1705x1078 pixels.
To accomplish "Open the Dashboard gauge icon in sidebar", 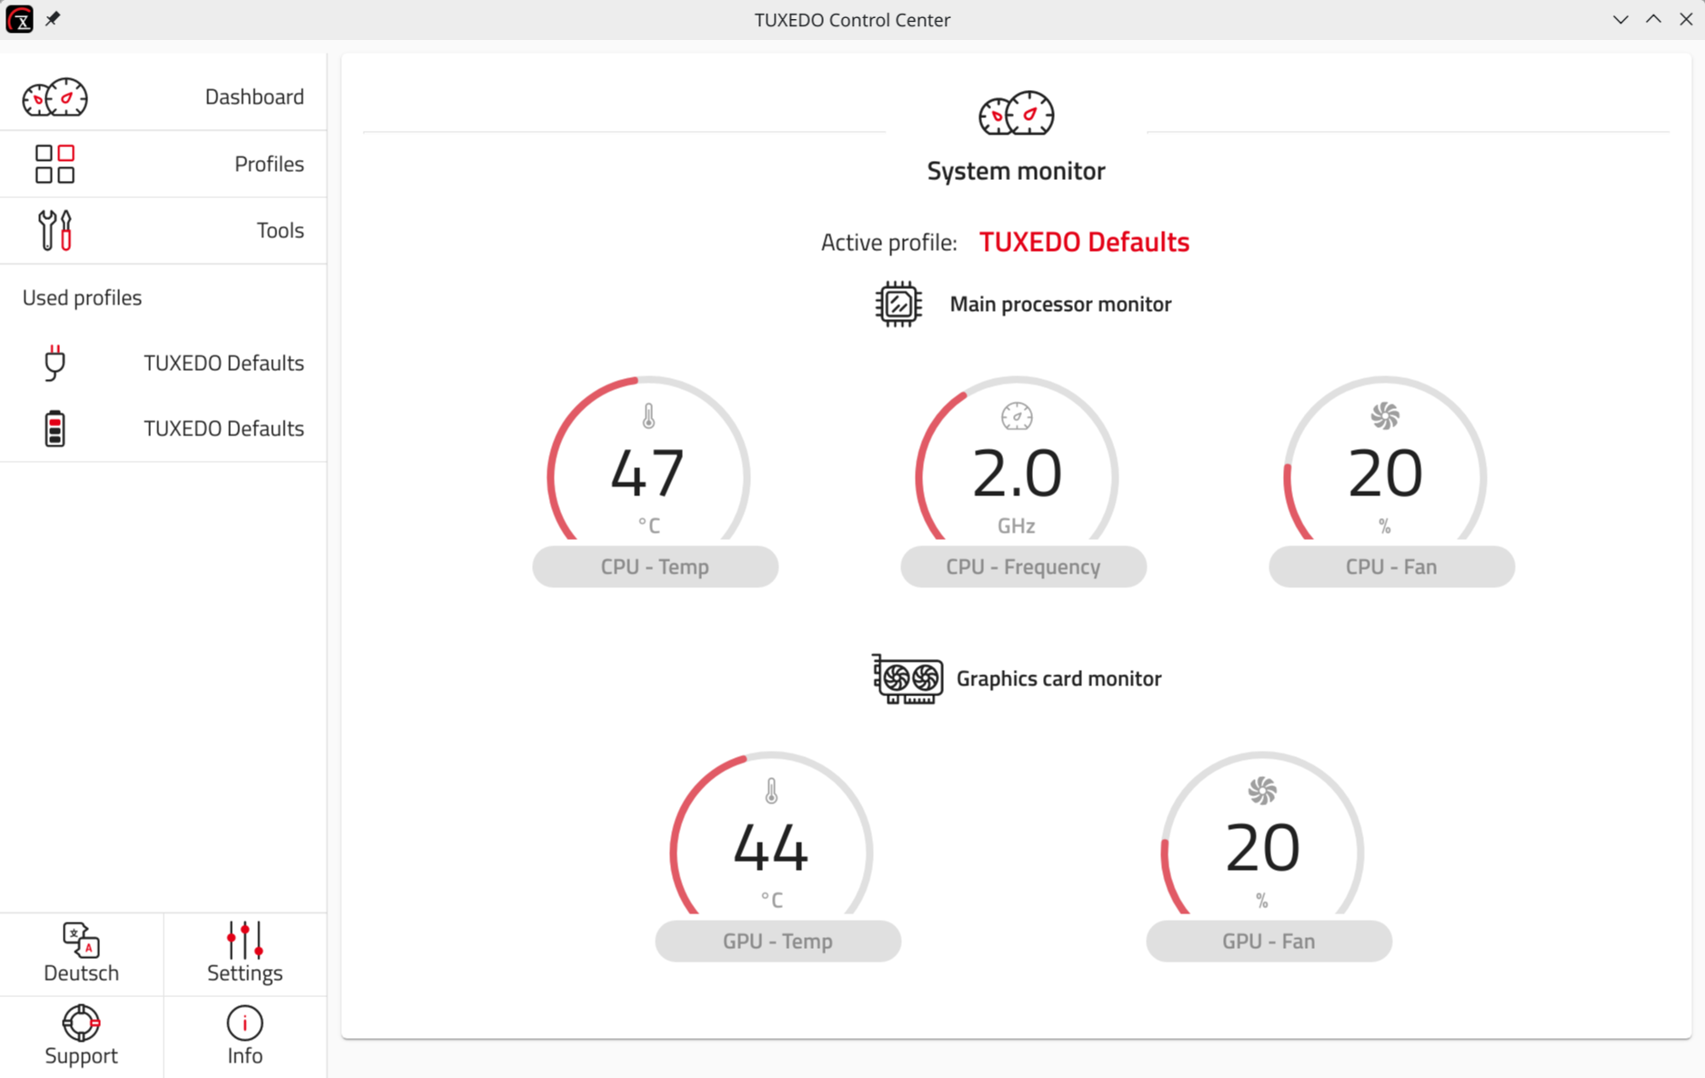I will coord(55,97).
